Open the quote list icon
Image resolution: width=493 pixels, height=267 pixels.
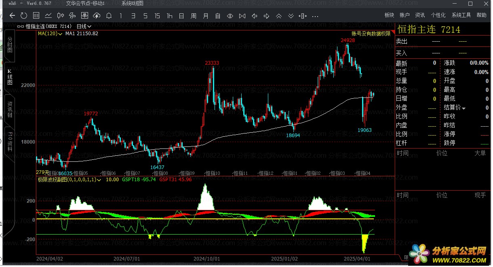[36, 16]
